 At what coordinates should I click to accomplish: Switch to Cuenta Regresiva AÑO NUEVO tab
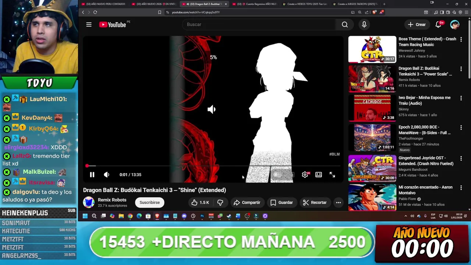tap(255, 4)
